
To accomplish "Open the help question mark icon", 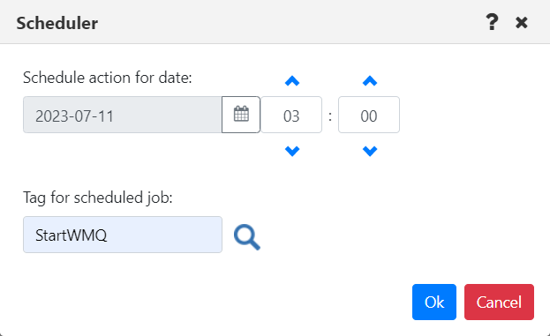I will 492,22.
